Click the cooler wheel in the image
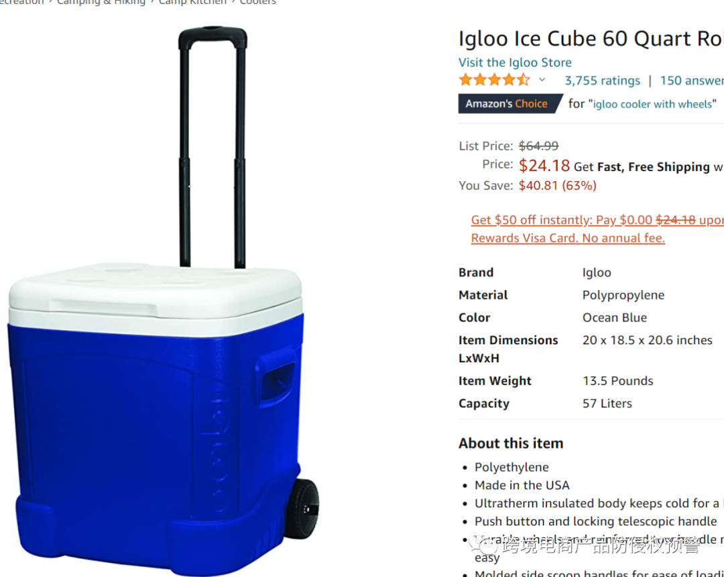Image resolution: width=724 pixels, height=577 pixels. [302, 508]
